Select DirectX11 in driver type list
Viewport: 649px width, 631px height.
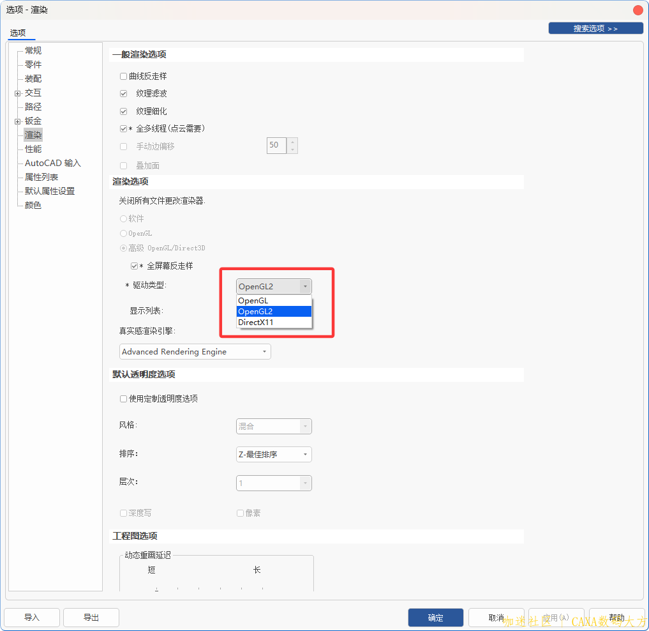pyautogui.click(x=256, y=323)
